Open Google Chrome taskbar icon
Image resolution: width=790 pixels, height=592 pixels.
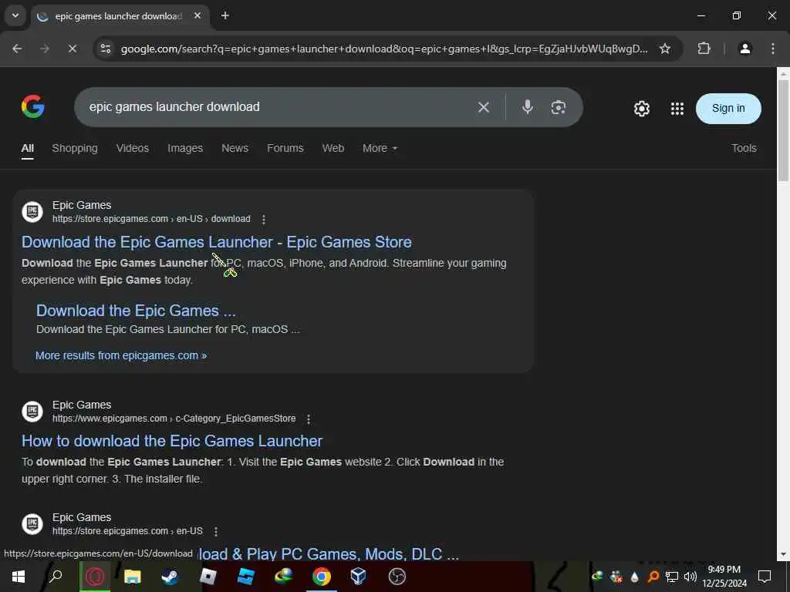point(322,577)
